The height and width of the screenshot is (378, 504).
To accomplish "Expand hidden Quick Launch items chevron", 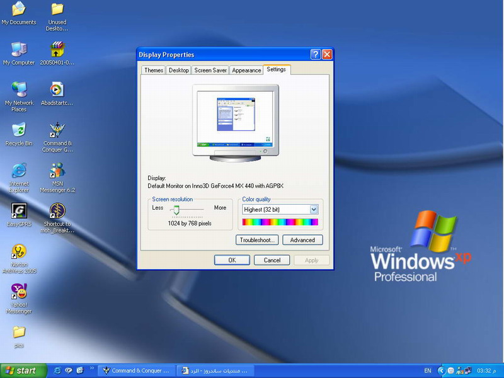I will pos(91,368).
